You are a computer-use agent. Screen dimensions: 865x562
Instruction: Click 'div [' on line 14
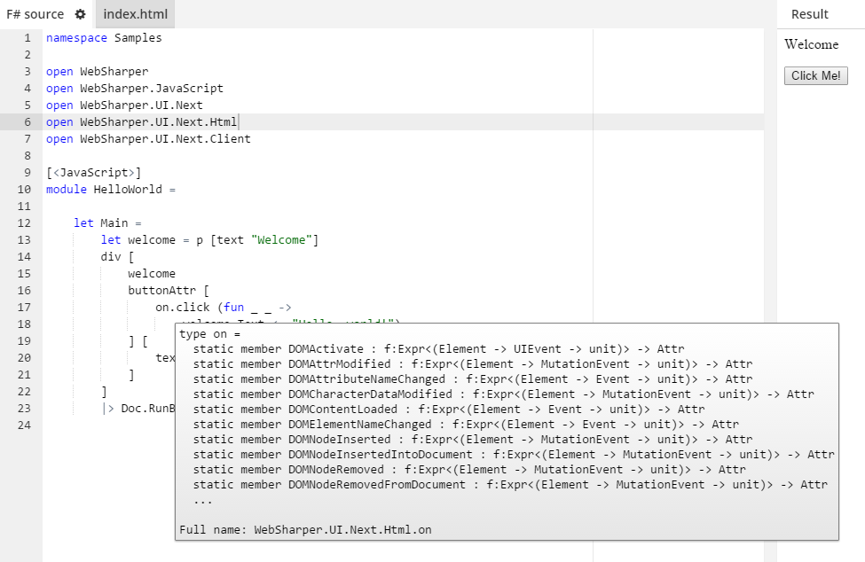[x=117, y=257]
